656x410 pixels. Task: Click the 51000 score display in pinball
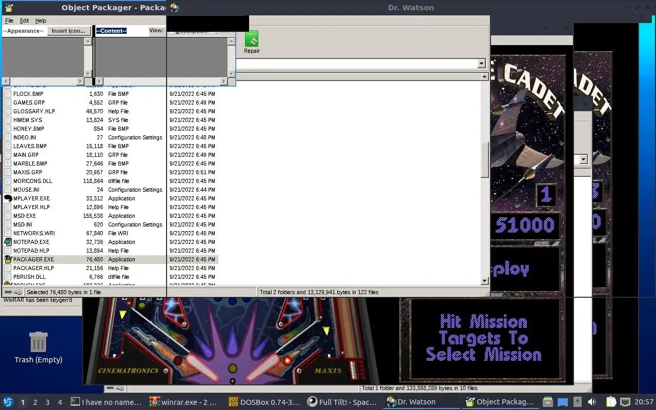[524, 225]
